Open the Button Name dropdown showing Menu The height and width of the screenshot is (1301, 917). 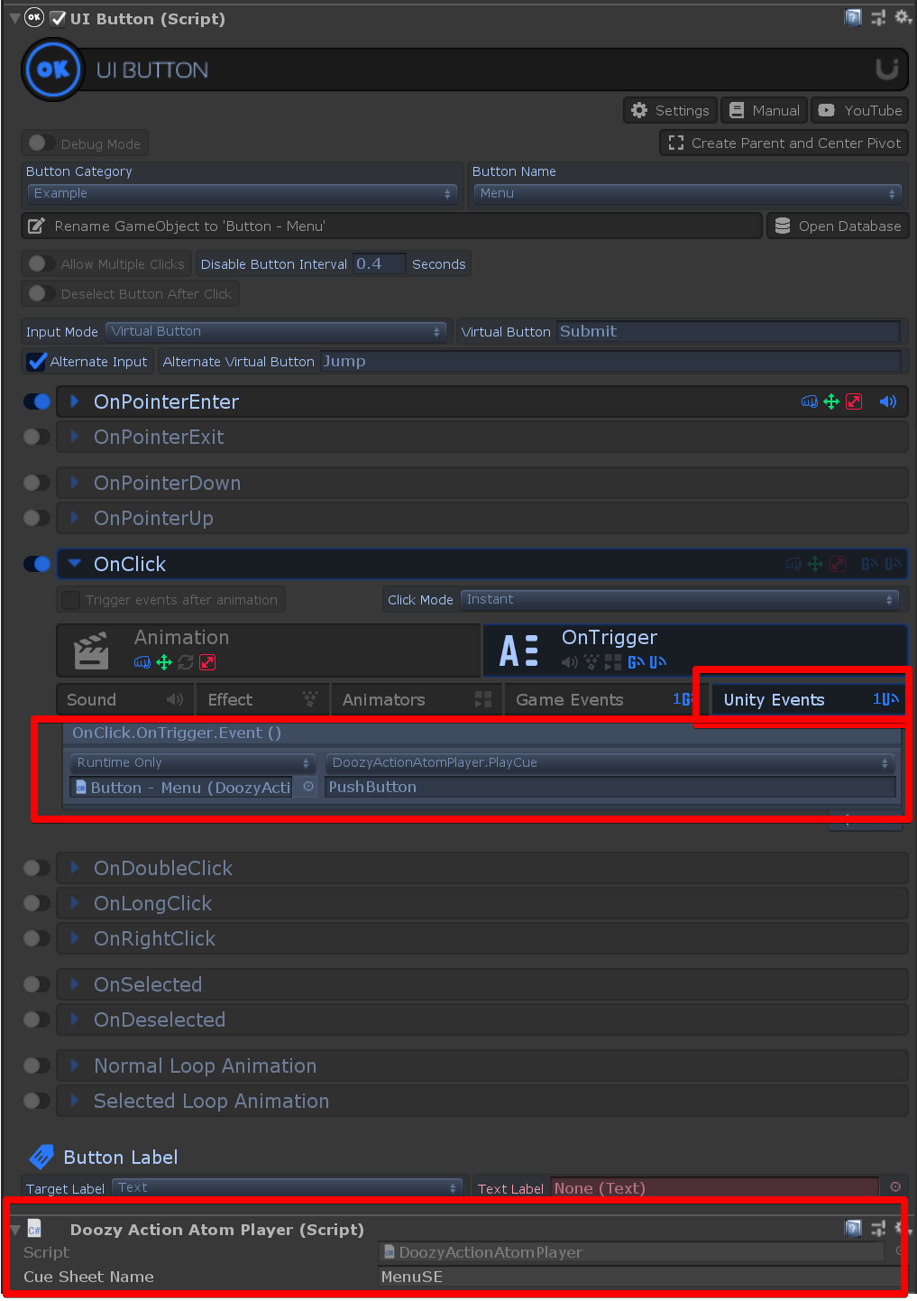tap(687, 194)
